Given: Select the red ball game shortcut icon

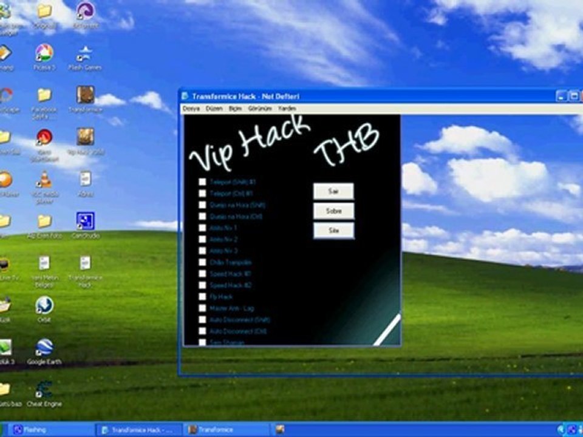Looking at the screenshot, I should [44, 145].
